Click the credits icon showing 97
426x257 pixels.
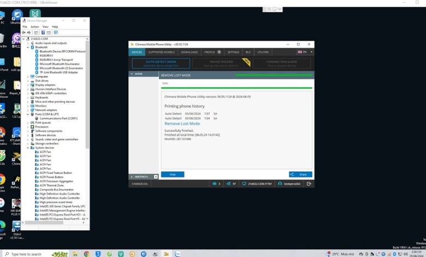coord(229,184)
